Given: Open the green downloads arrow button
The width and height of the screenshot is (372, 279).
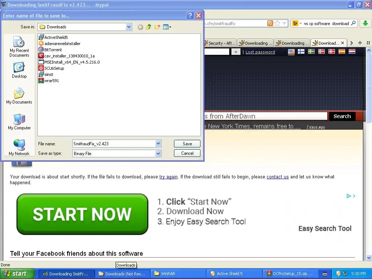Looking at the screenshot, I should tap(365, 23).
